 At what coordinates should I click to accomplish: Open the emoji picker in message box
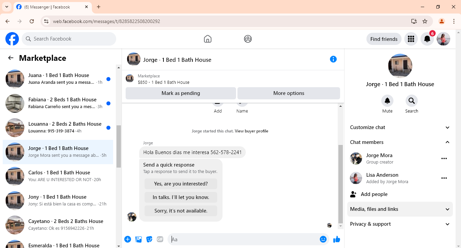pyautogui.click(x=323, y=239)
